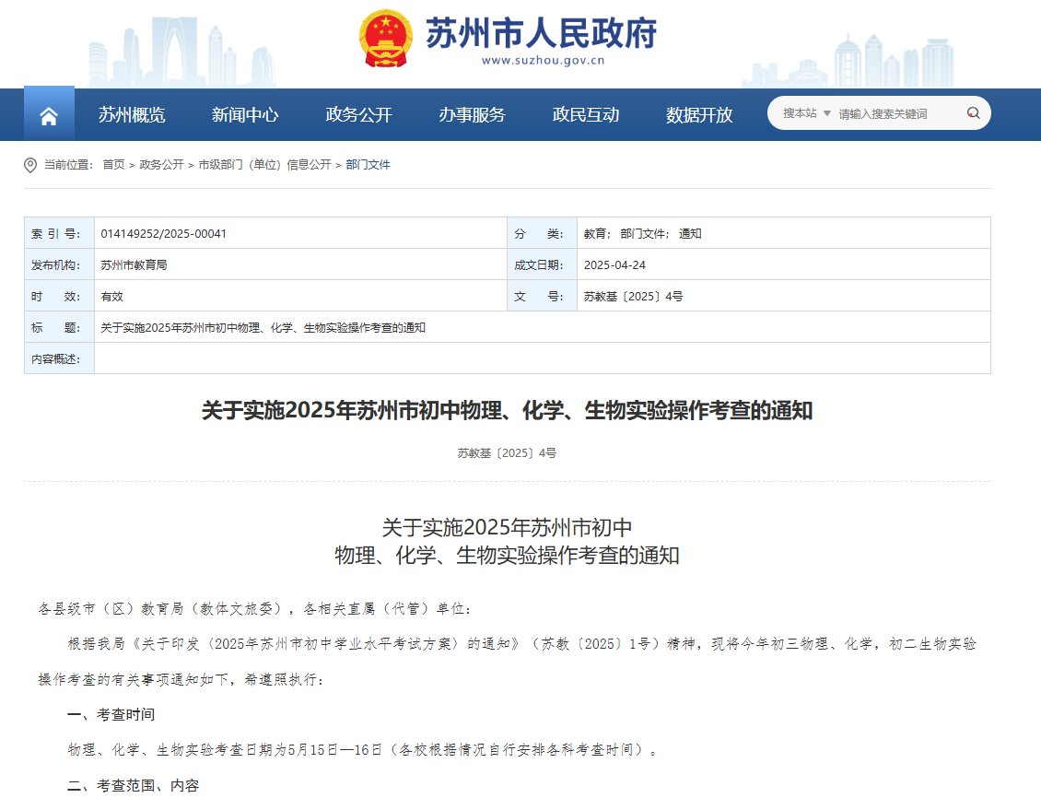
Task: Open the 办事服务 menu item
Action: pyautogui.click(x=472, y=115)
